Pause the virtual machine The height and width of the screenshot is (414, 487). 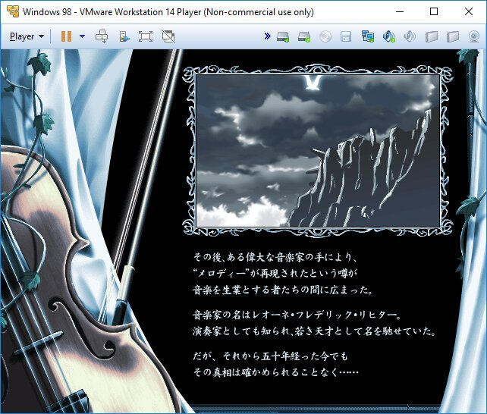(66, 36)
